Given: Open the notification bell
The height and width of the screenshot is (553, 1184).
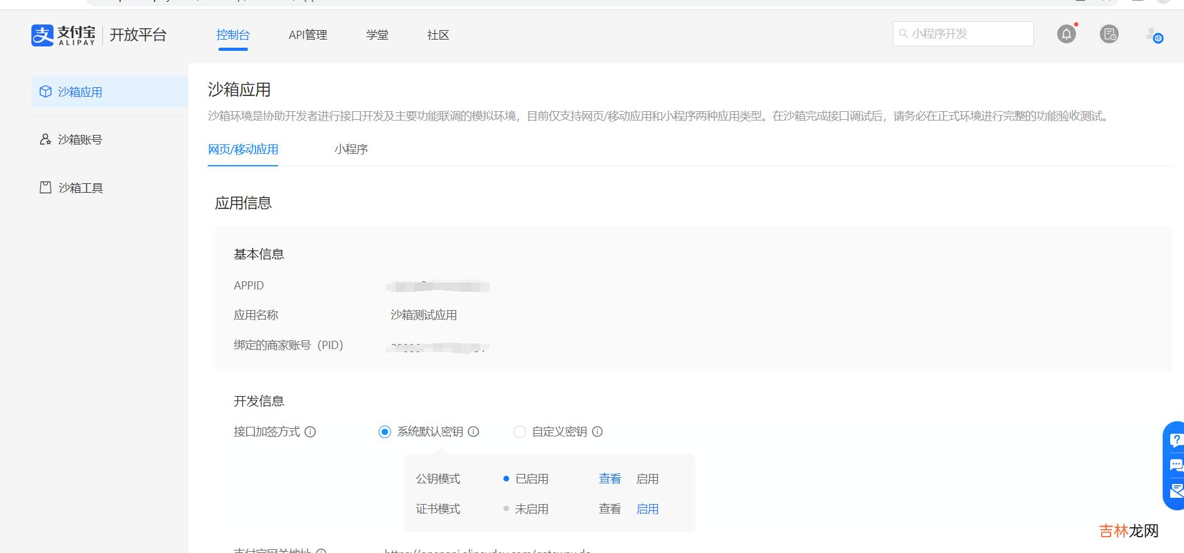Looking at the screenshot, I should click(x=1066, y=34).
